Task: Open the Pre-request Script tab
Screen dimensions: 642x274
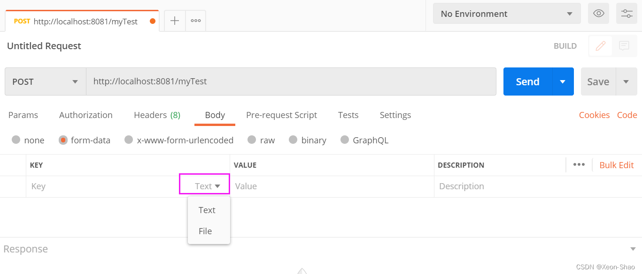Action: (x=281, y=115)
